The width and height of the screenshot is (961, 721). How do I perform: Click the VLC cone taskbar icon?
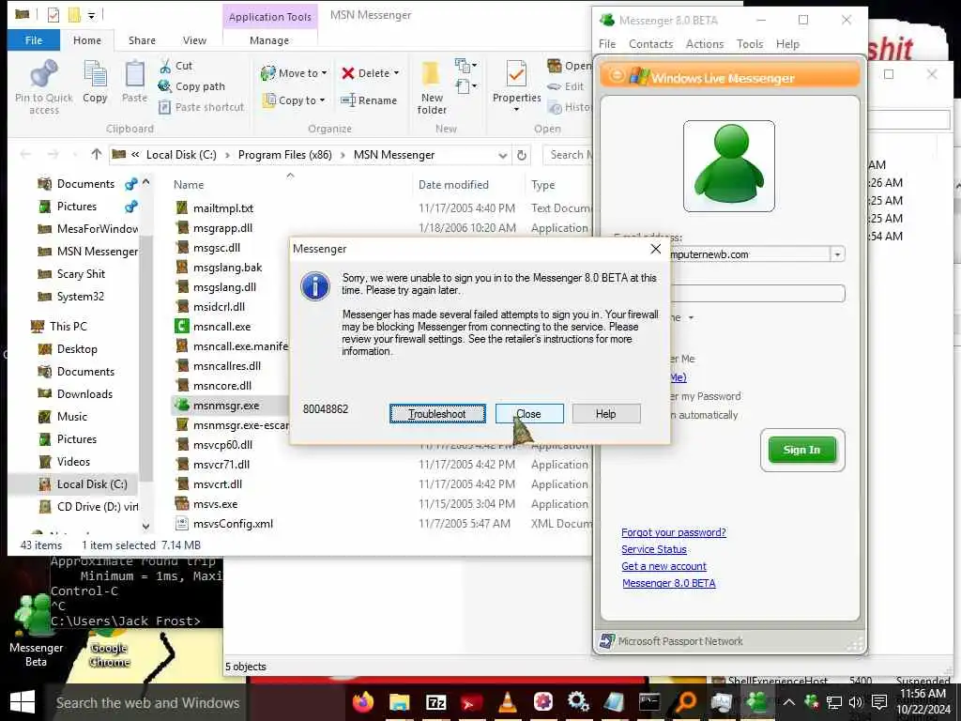508,702
